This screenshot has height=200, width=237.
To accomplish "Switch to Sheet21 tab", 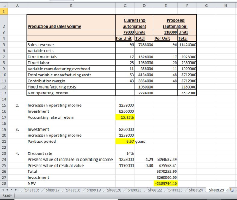I will click(x=135, y=190).
